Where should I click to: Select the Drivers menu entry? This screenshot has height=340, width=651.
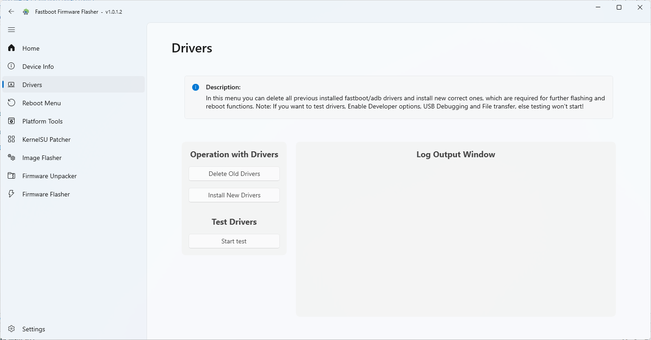[32, 84]
